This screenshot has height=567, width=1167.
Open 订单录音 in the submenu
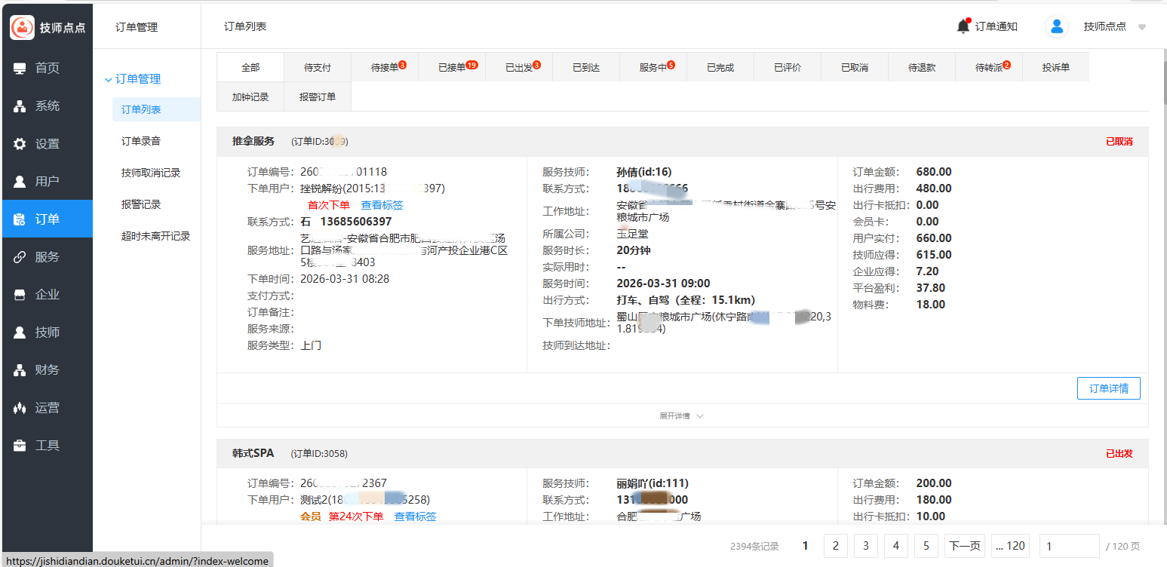point(141,141)
